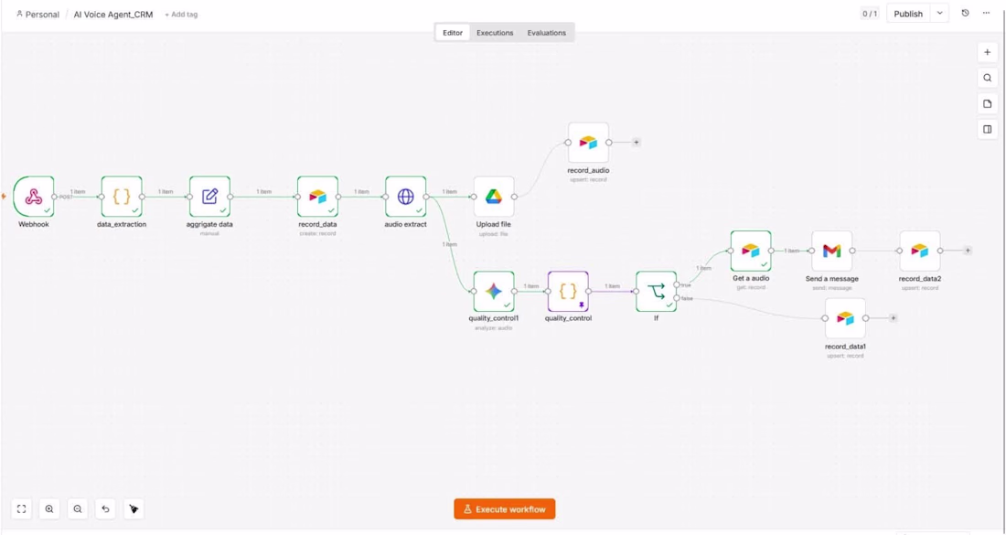
Task: Open the If condition node
Action: [x=657, y=291]
